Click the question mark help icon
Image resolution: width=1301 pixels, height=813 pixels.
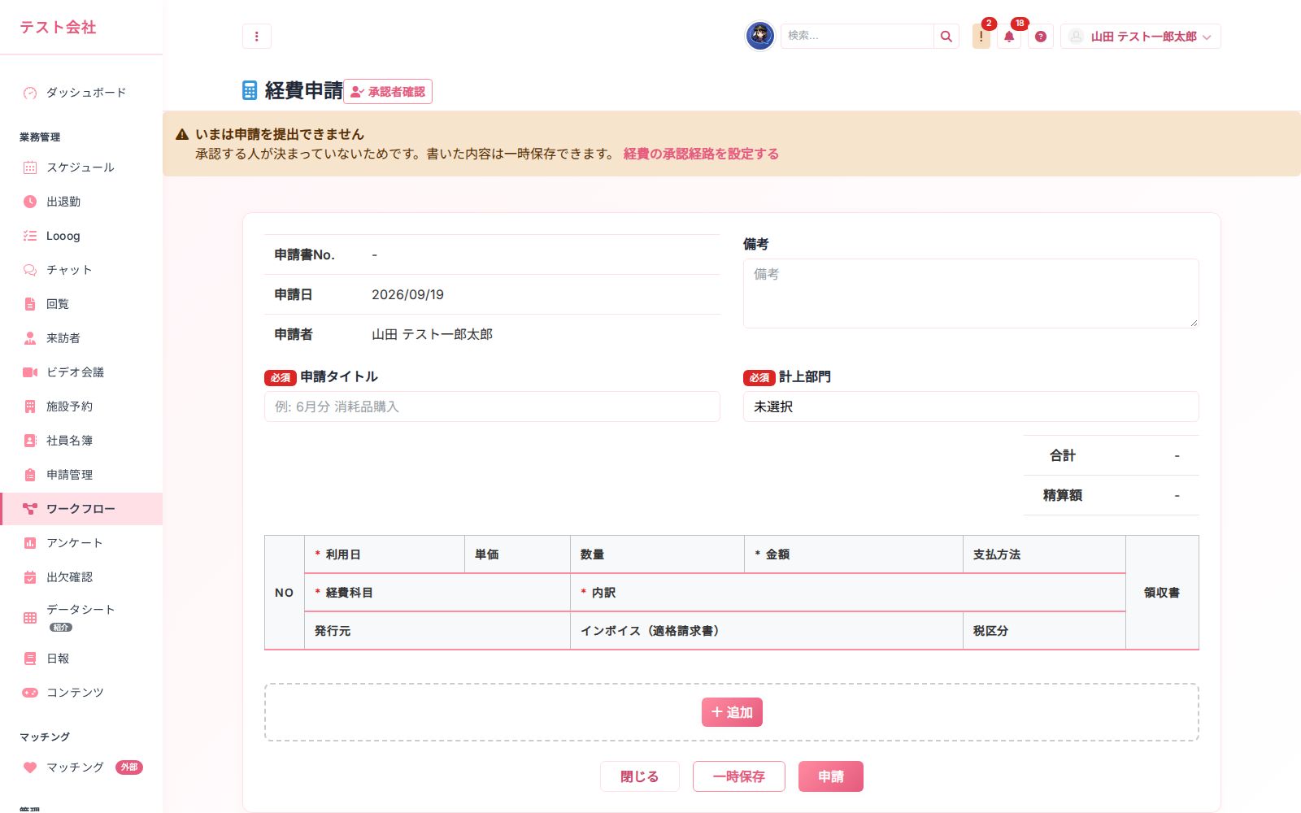pyautogui.click(x=1041, y=37)
